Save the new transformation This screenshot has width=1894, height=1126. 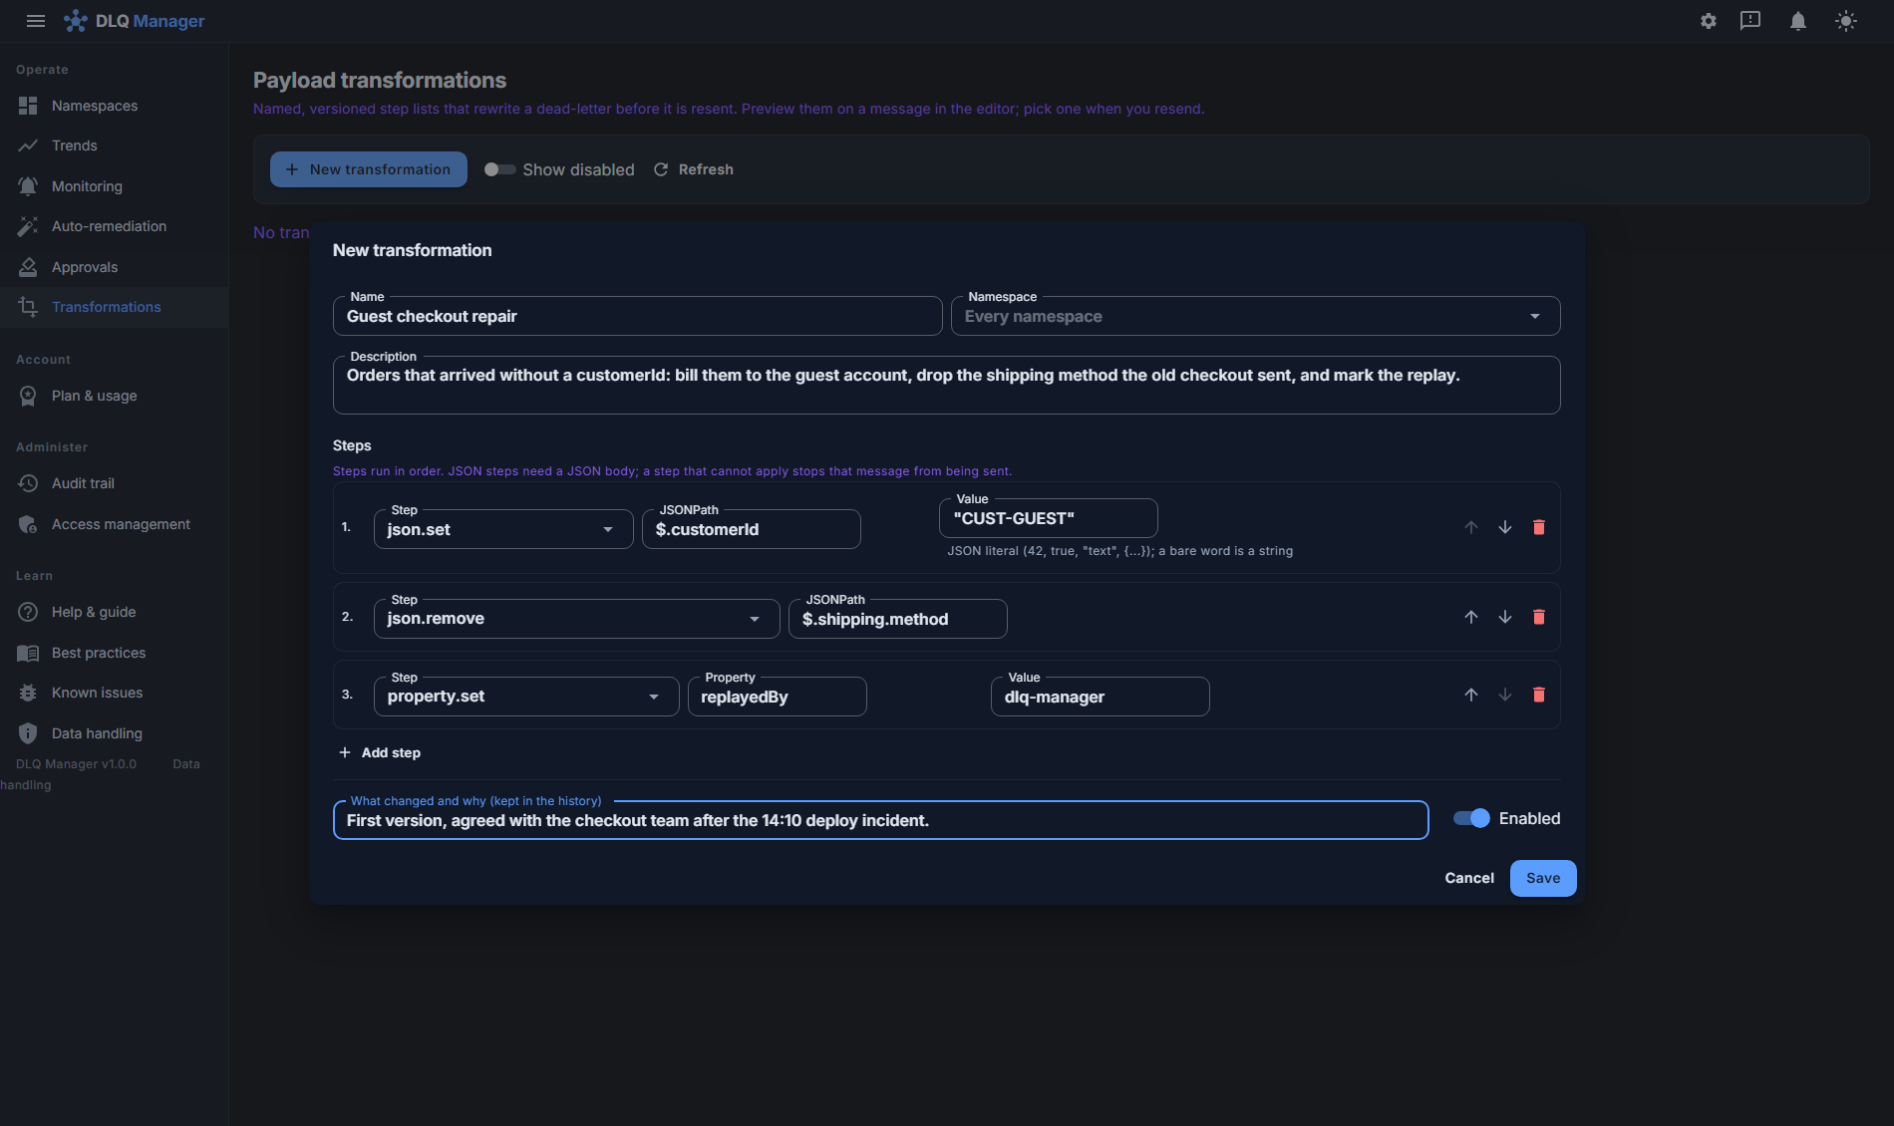[x=1543, y=878]
